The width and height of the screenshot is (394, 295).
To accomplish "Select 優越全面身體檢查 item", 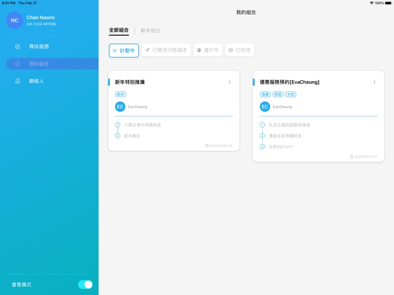I will [x=285, y=136].
